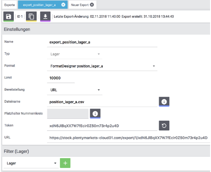
Task: Open the Lager filter dropdown
Action: (x=31, y=164)
